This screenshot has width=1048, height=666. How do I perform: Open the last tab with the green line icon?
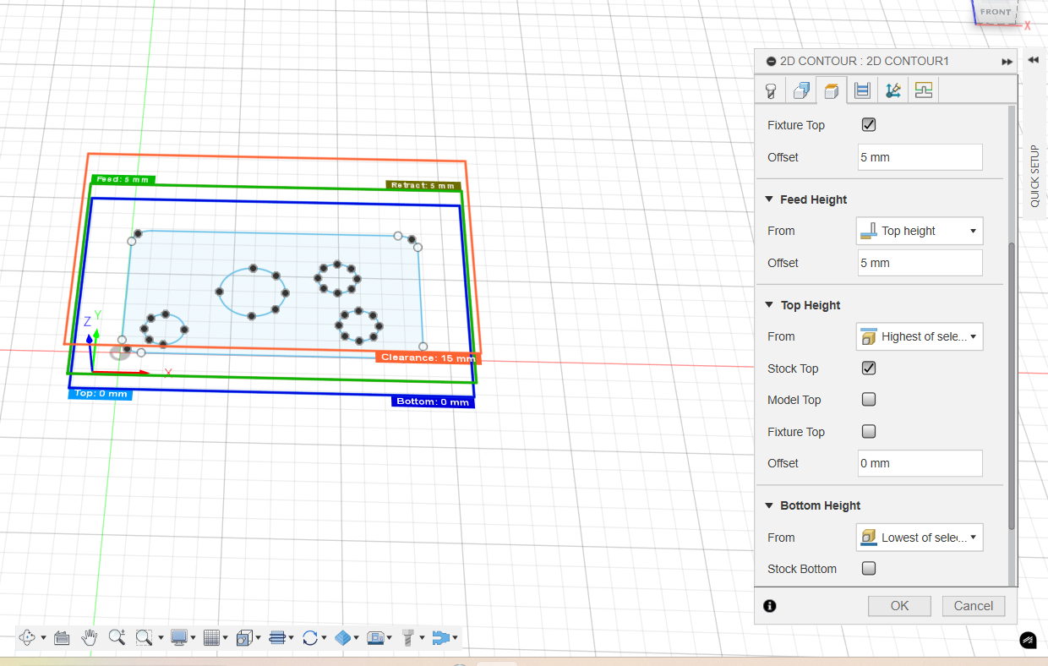(x=923, y=90)
